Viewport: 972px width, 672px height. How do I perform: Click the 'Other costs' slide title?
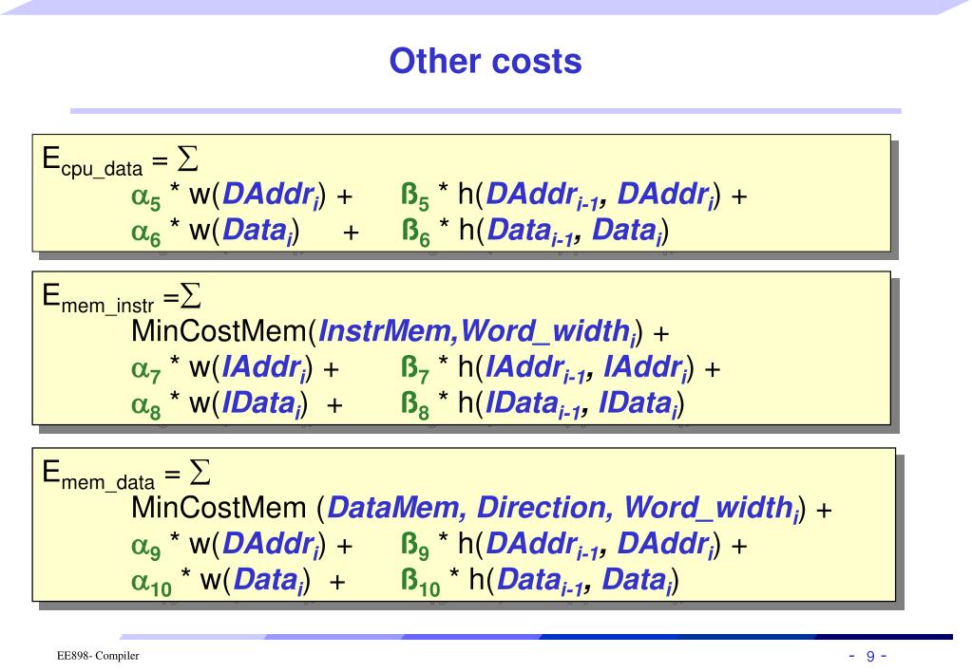click(486, 62)
